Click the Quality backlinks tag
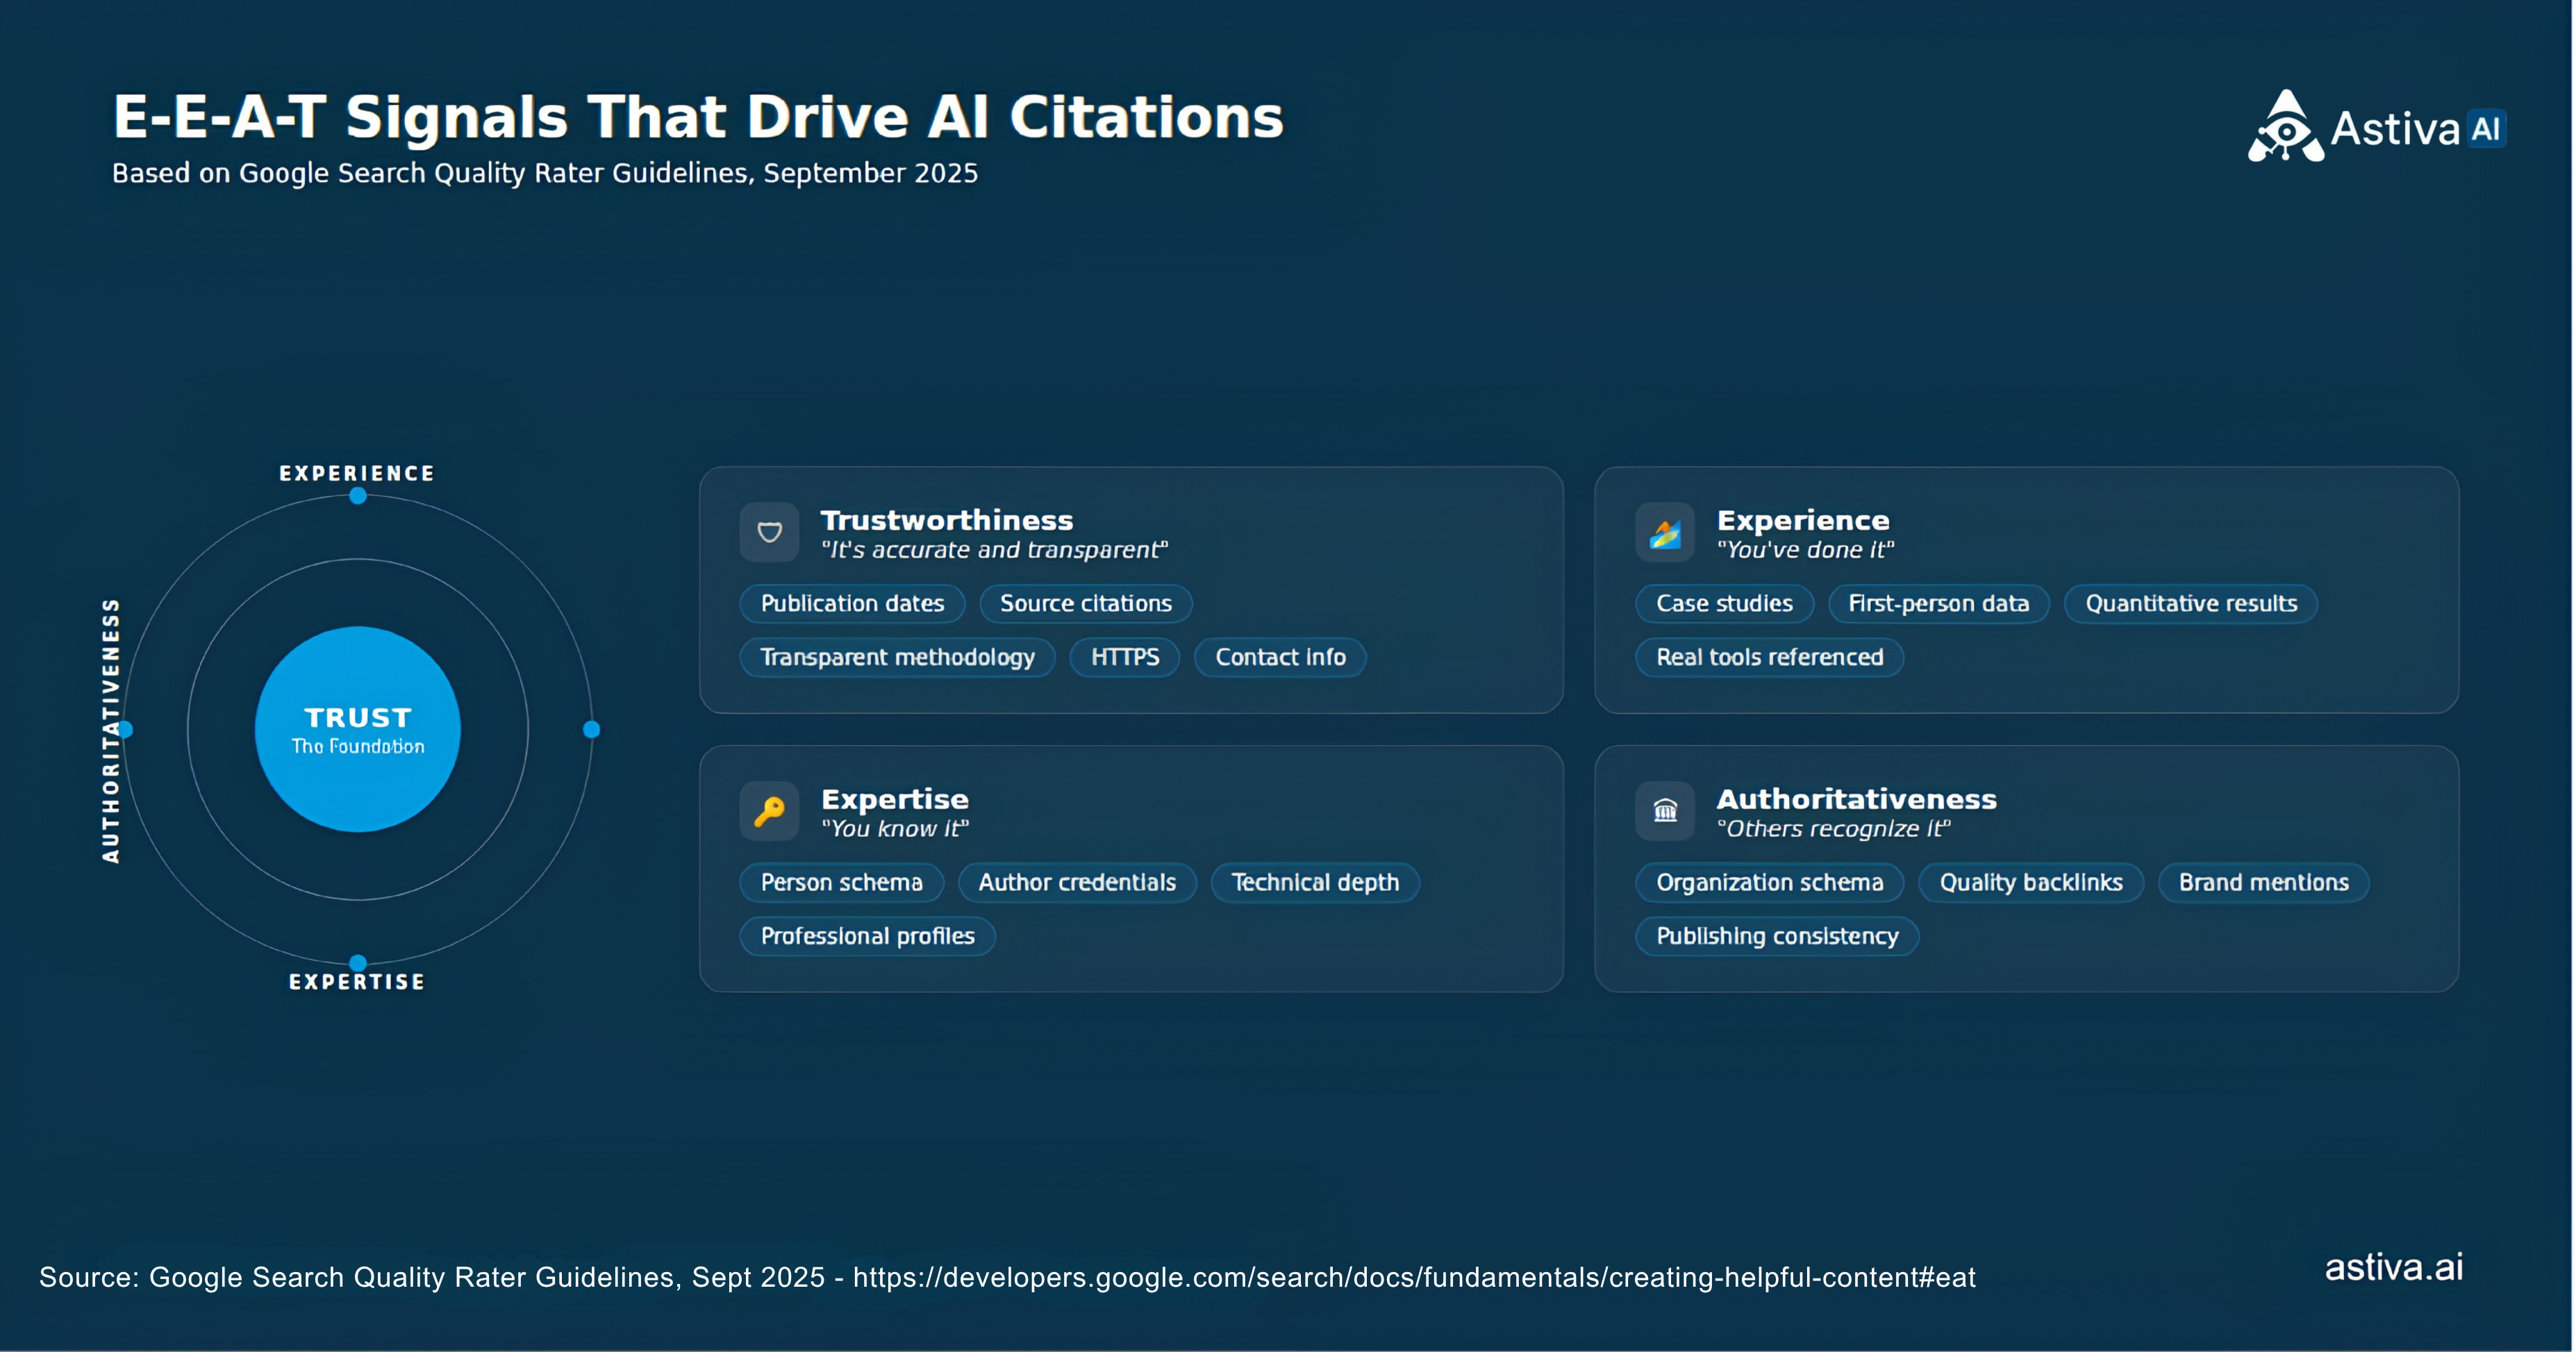The width and height of the screenshot is (2576, 1352). [2031, 883]
